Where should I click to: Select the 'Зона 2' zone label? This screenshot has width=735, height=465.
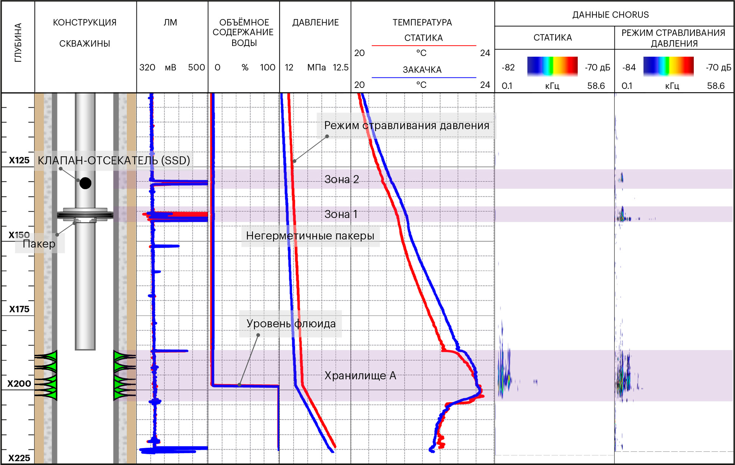[341, 179]
